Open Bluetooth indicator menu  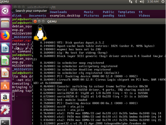click(136, 1)
